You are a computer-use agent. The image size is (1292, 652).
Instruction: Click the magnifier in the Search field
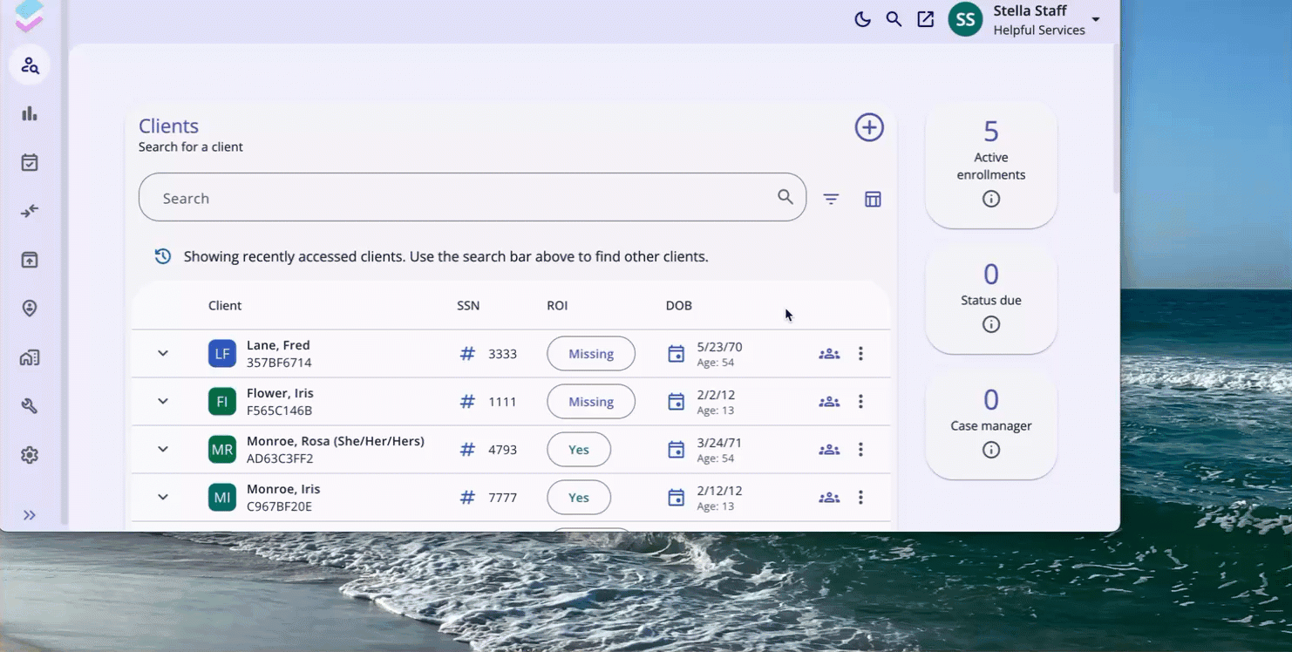(x=785, y=197)
